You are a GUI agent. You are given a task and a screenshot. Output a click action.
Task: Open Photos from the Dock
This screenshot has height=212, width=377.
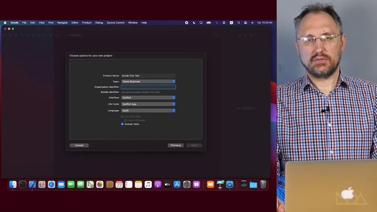click(x=100, y=184)
